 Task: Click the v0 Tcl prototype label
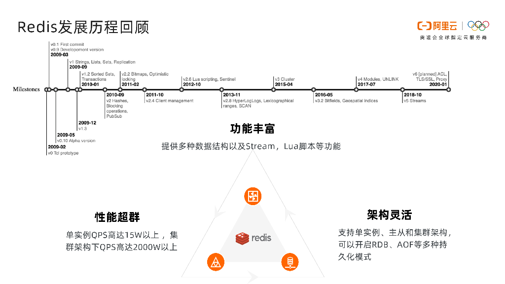pyautogui.click(x=64, y=153)
